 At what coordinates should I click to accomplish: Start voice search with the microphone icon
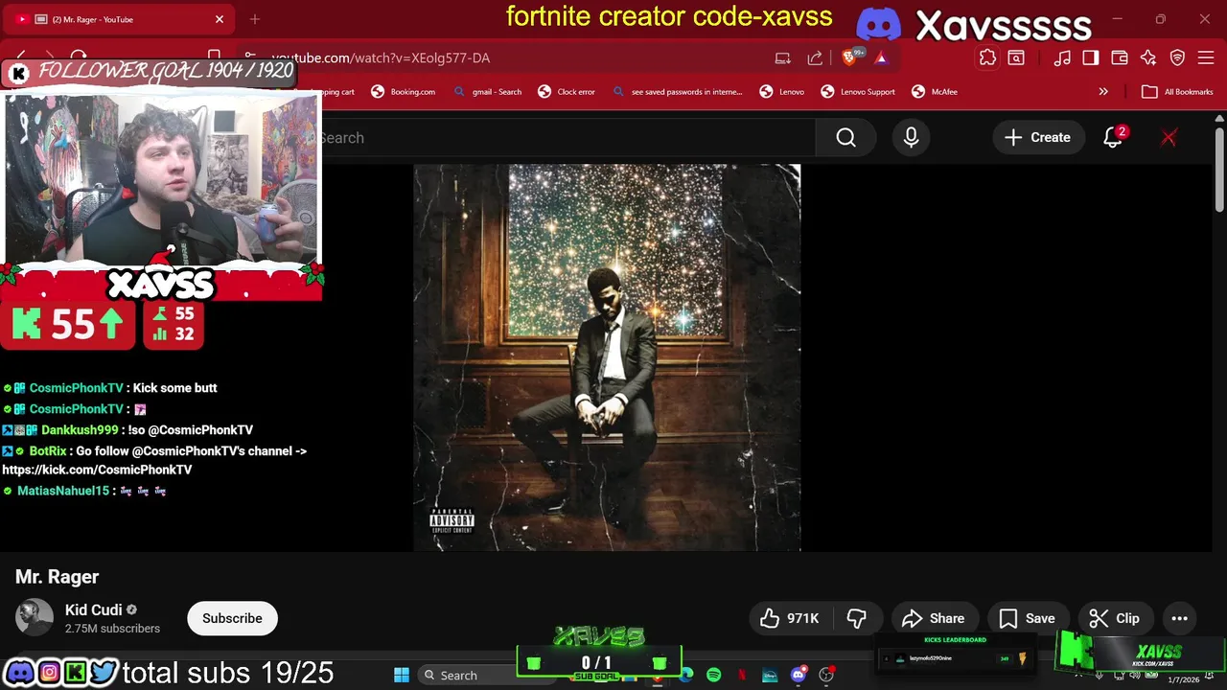[911, 138]
